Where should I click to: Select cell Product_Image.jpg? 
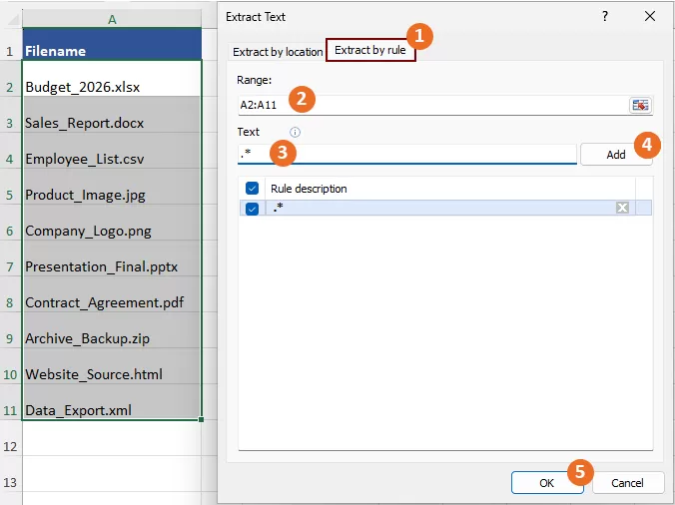(x=112, y=187)
